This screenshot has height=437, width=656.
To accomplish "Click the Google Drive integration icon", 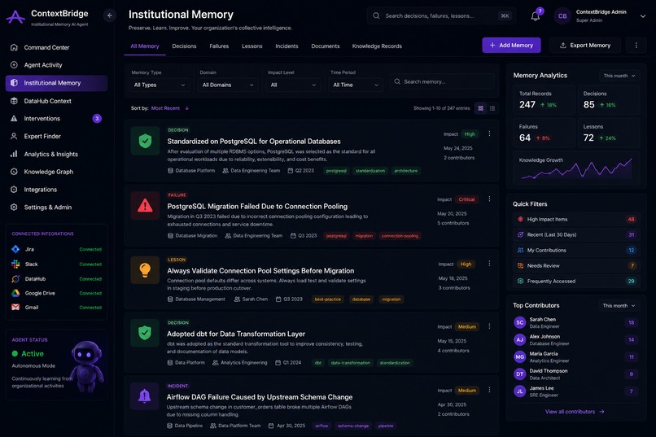I will point(15,293).
